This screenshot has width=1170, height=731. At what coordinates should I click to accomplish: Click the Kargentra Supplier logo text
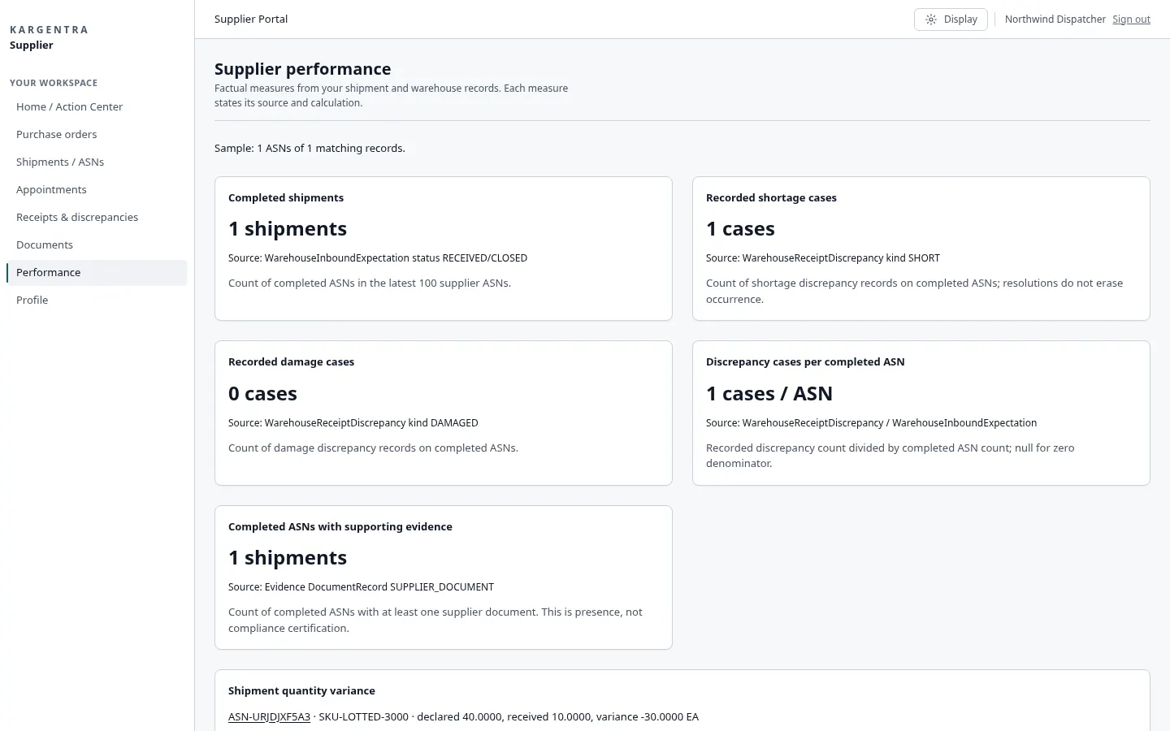pos(49,37)
